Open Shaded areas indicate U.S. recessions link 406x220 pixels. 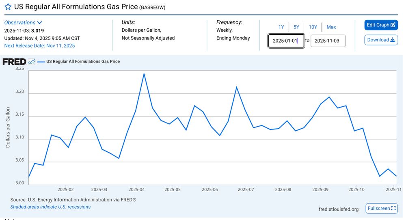[51, 207]
